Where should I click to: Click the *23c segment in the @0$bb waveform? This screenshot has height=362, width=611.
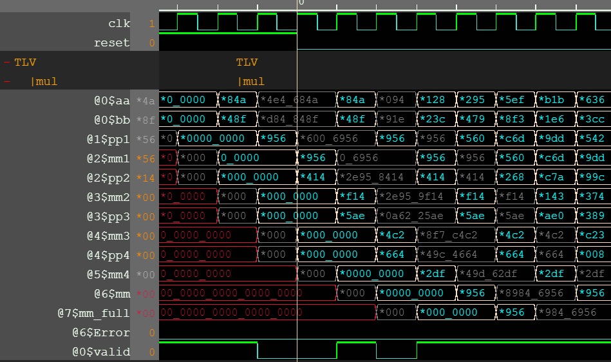(436, 119)
